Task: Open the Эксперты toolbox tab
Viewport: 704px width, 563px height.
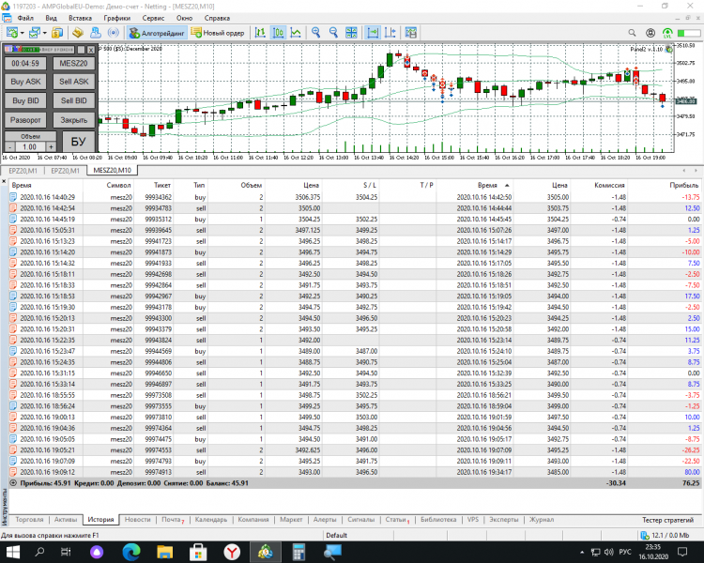Action: pyautogui.click(x=504, y=520)
